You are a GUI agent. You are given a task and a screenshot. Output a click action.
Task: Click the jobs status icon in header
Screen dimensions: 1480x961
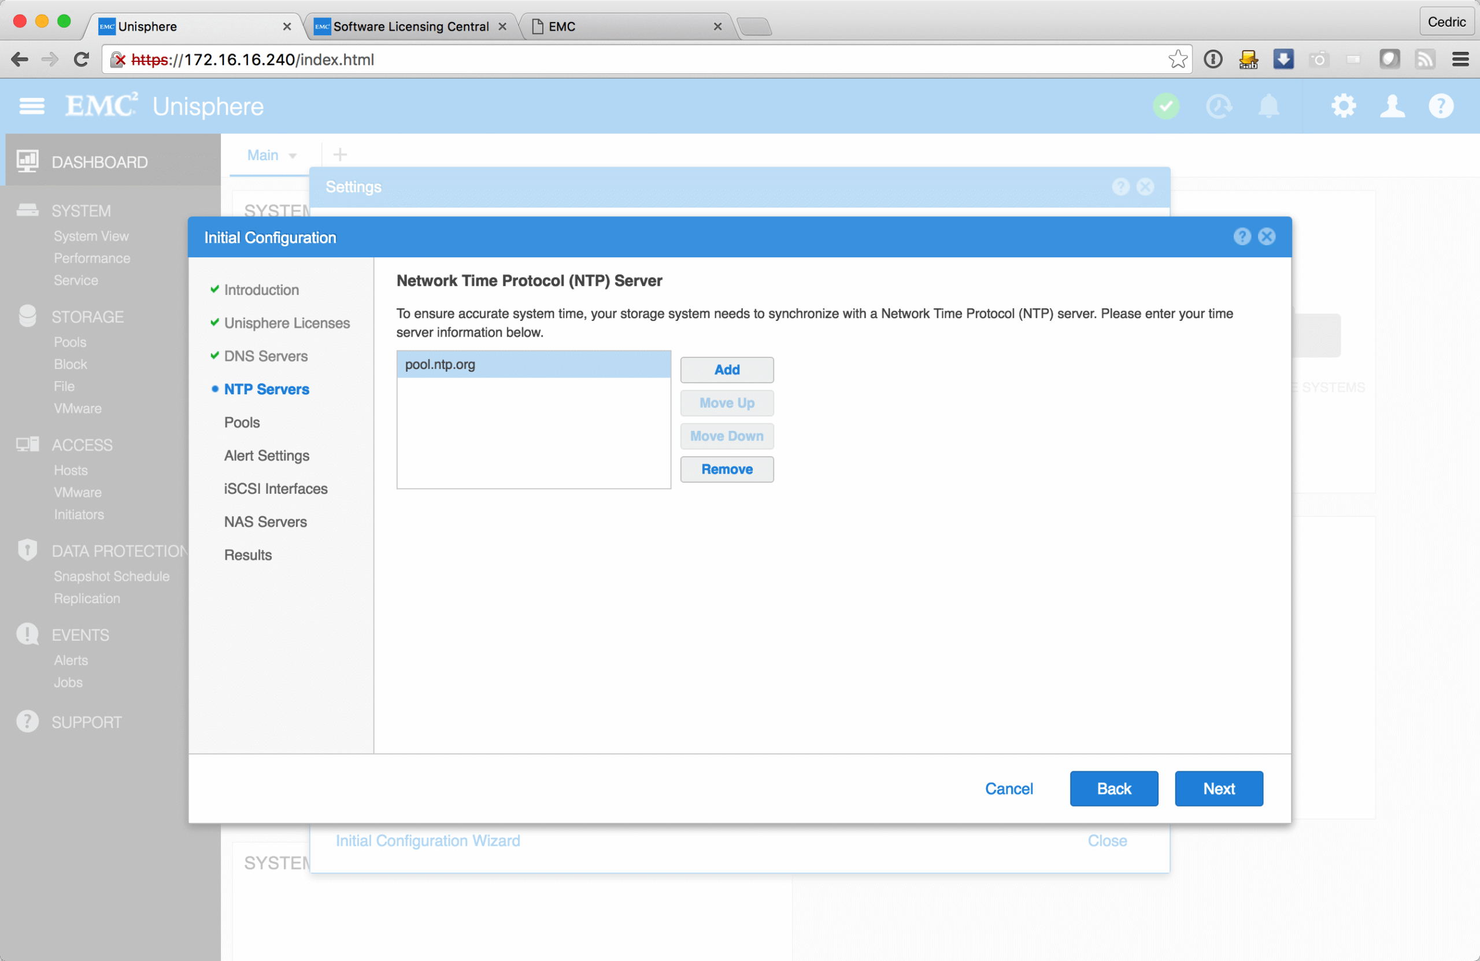tap(1218, 106)
